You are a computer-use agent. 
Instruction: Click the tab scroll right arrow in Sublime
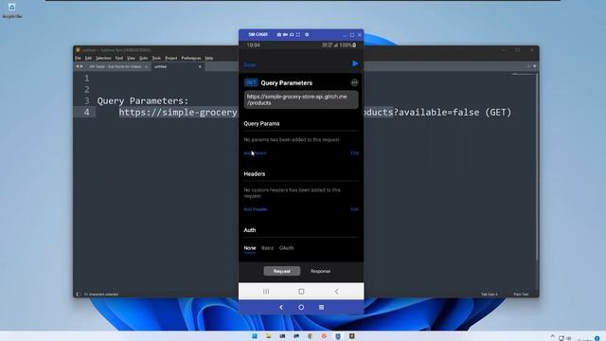[x=81, y=66]
